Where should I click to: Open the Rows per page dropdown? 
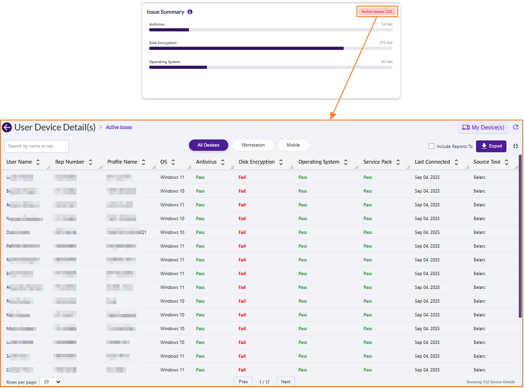[51, 382]
